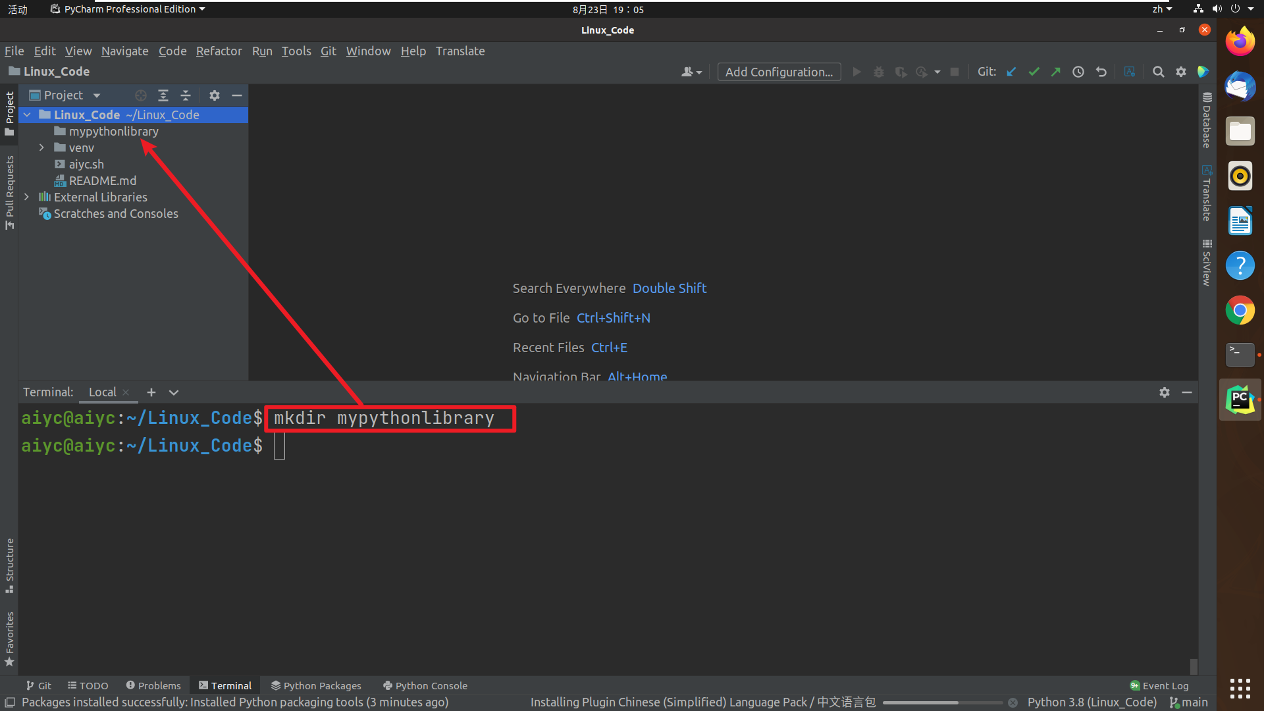Viewport: 1264px width, 711px height.
Task: Open the Refactor menu
Action: (x=219, y=51)
